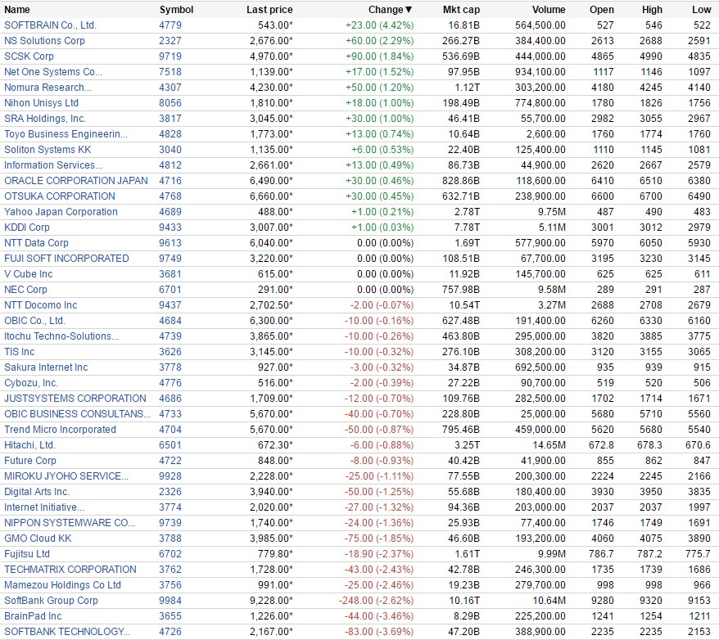The width and height of the screenshot is (719, 640).
Task: Open Itochu Techno-Solutions... link
Action: pos(61,336)
